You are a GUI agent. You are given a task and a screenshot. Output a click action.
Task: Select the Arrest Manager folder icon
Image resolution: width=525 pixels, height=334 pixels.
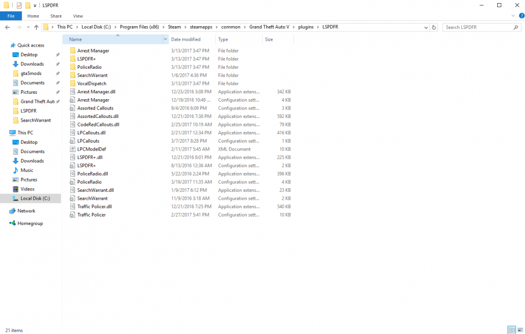click(72, 50)
